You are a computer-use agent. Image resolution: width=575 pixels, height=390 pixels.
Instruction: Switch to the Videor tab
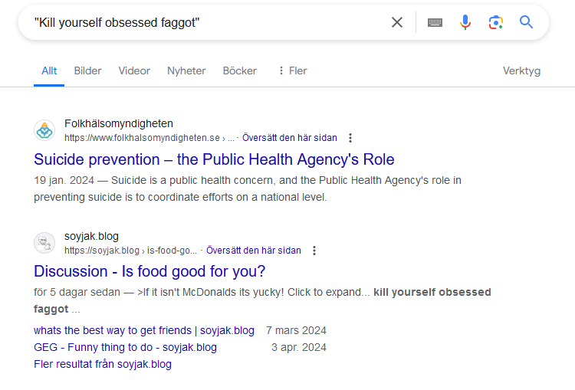click(134, 70)
